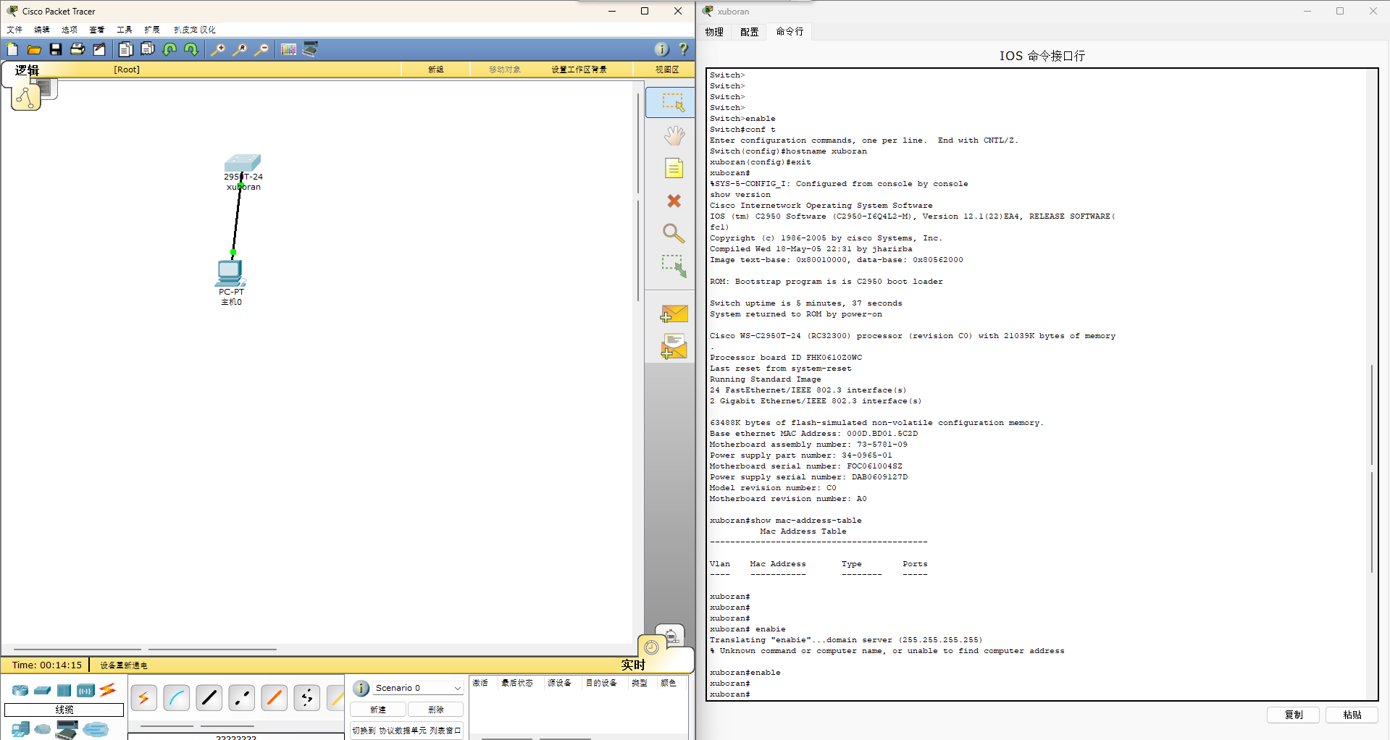
Task: Pick the console cable connection
Action: [177, 698]
